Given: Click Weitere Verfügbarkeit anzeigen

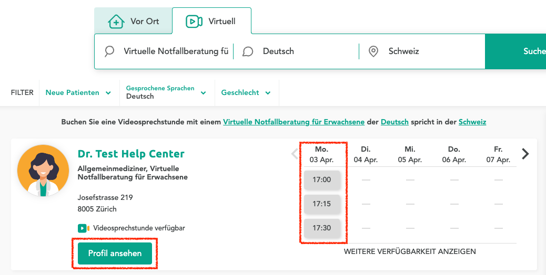Looking at the screenshot, I should click(409, 251).
